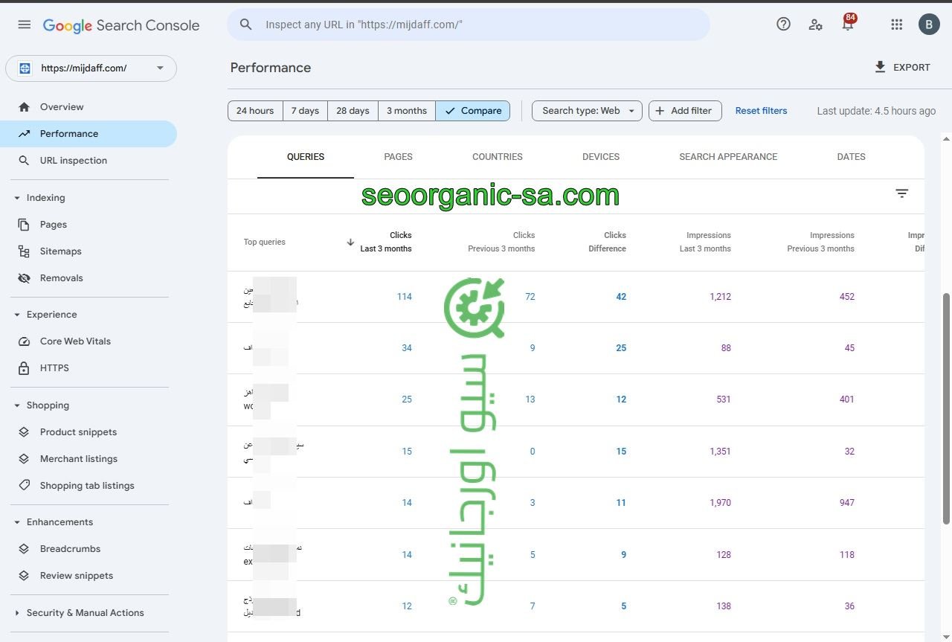Click the vertical page scrollbar
The image size is (952, 642).
pos(946,408)
